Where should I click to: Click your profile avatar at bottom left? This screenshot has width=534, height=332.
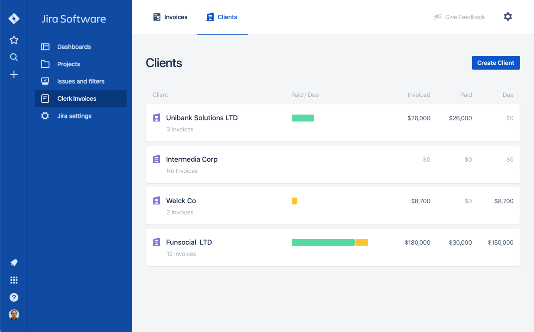(14, 315)
